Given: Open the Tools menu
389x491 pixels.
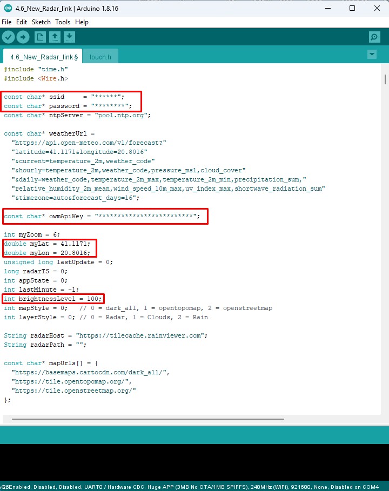Looking at the screenshot, I should click(63, 22).
